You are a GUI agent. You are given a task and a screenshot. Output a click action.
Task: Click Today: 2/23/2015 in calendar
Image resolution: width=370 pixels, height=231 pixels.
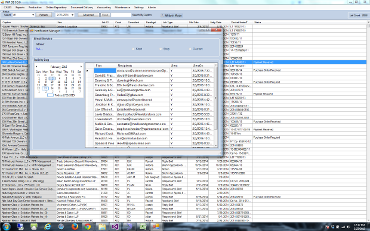pos(64,95)
